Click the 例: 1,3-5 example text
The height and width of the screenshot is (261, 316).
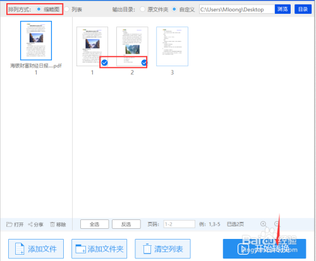pos(210,224)
